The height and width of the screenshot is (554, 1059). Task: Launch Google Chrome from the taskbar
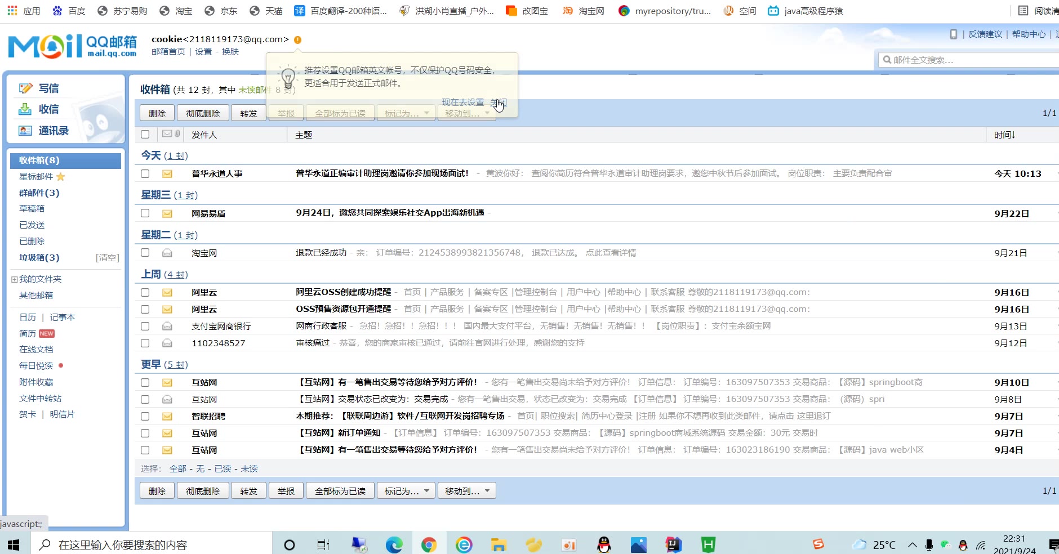pyautogui.click(x=429, y=544)
